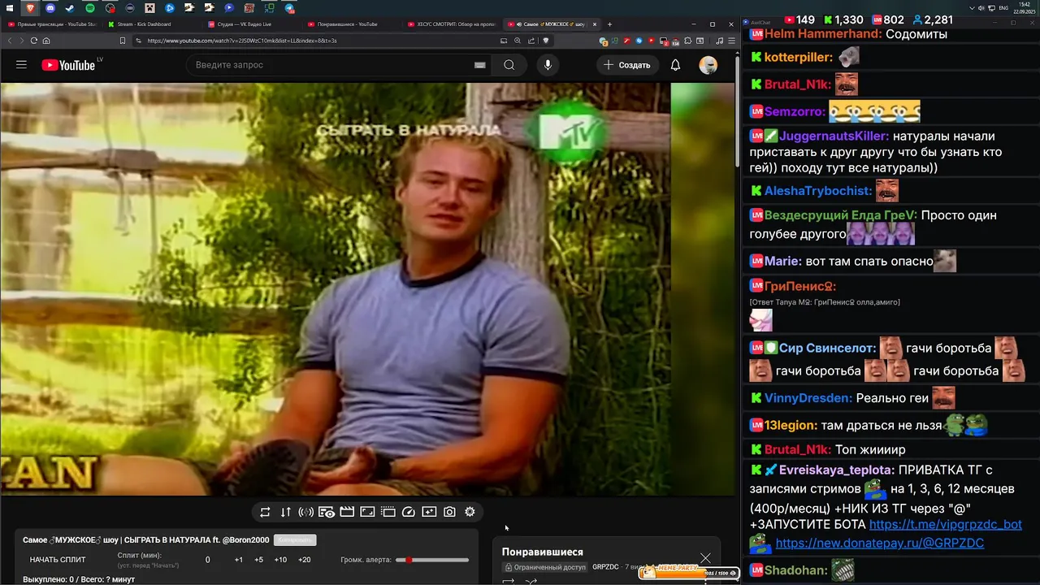Open the new.donatepay.ru/@GRPZDC link in chat

click(880, 543)
